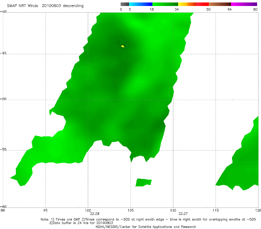Click the longitude label 100
This screenshot has height=229, width=261.
click(88, 211)
